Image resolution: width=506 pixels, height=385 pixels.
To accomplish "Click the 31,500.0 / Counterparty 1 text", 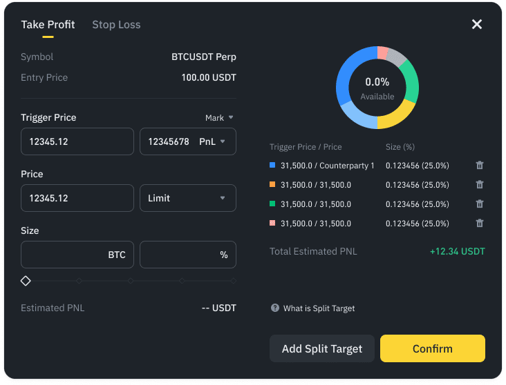I will [x=328, y=166].
